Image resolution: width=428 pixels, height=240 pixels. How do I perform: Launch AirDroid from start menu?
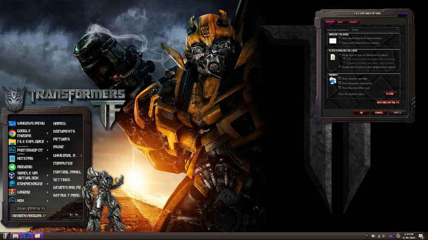point(12,167)
